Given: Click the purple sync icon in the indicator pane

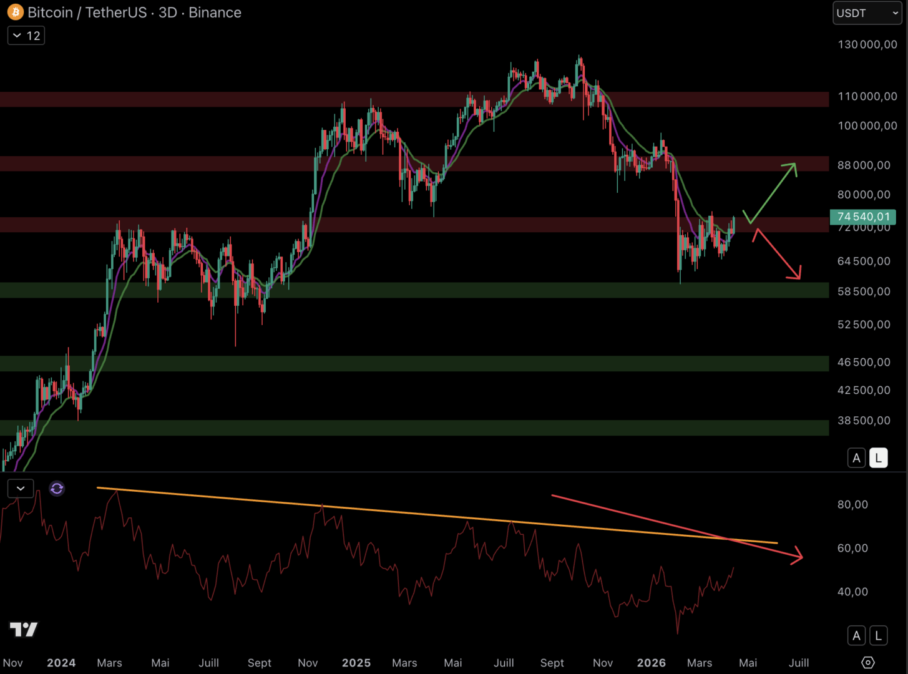Looking at the screenshot, I should (x=57, y=489).
